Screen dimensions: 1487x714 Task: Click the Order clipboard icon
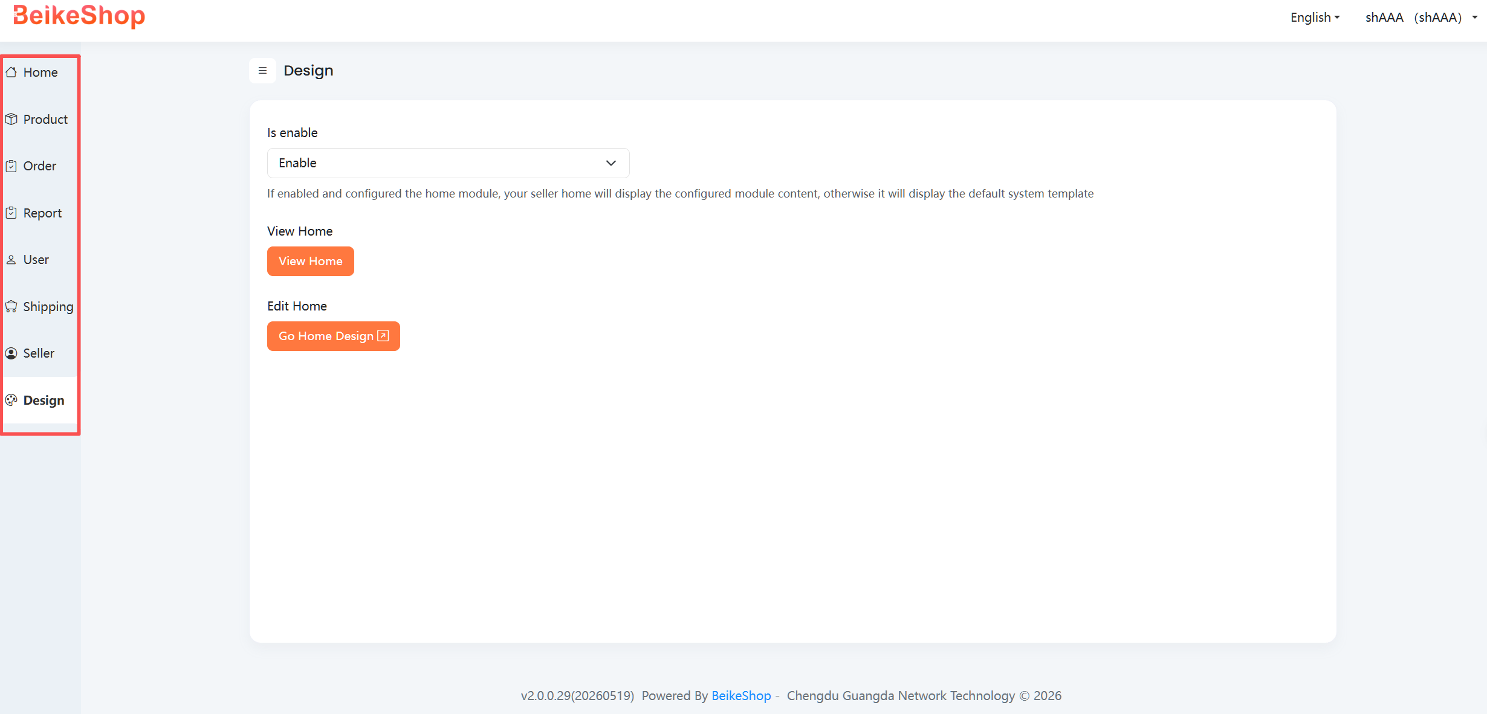(x=11, y=166)
